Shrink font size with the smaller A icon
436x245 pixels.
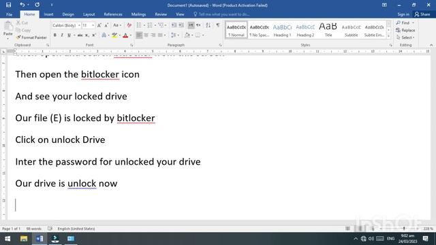[106, 25]
